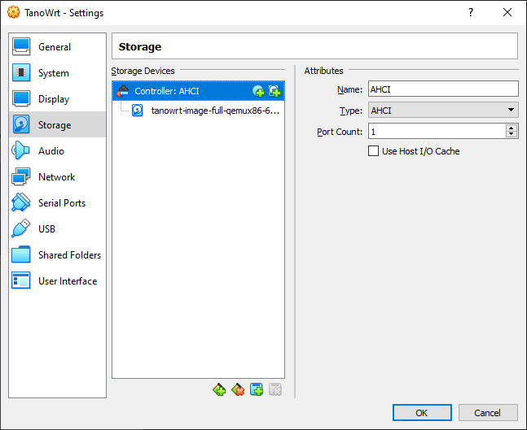Viewport: 527px width, 430px height.
Task: Open the controller Type dropdown
Action: tap(443, 111)
